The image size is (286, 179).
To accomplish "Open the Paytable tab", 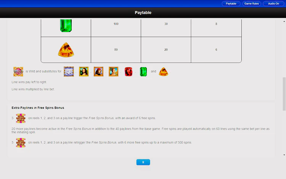I will (x=231, y=3).
